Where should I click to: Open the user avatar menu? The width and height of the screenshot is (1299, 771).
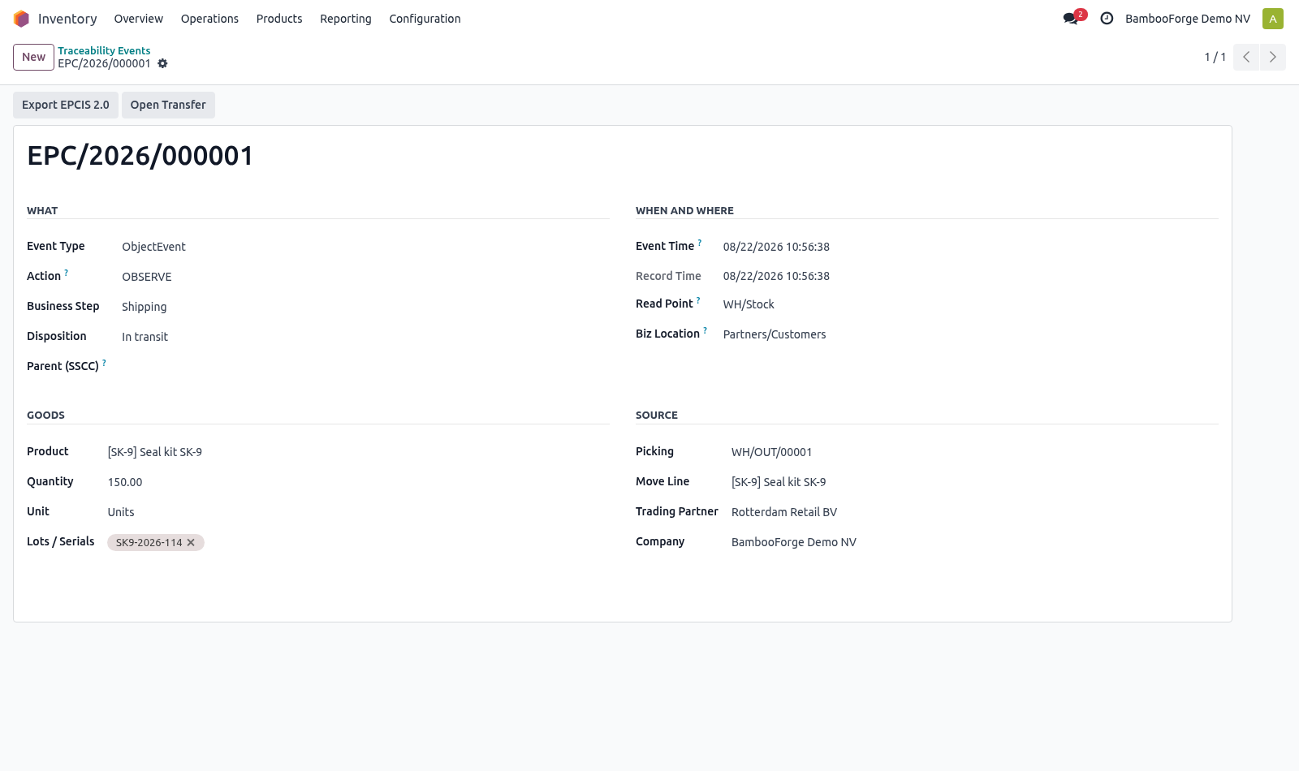(x=1273, y=19)
